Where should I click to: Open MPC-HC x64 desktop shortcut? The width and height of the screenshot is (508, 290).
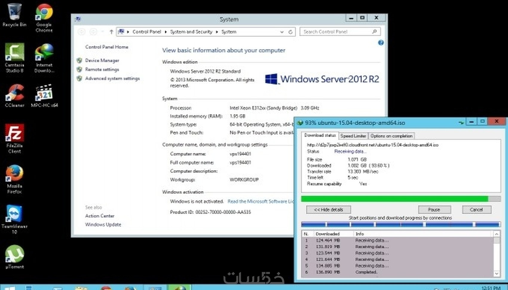click(44, 96)
